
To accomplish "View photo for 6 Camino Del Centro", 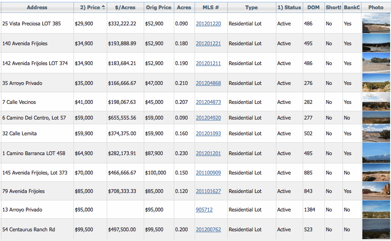I will tap(376, 118).
